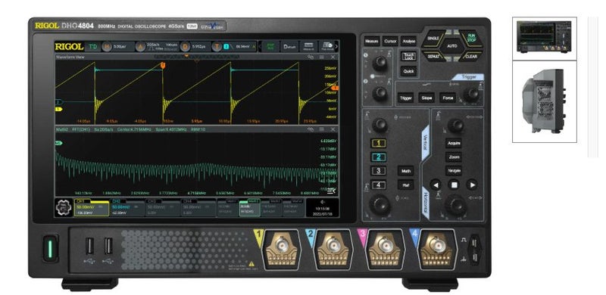Screen dimensions: 606x295
Task: Tap the orange T trigger badge
Action: pos(217,47)
